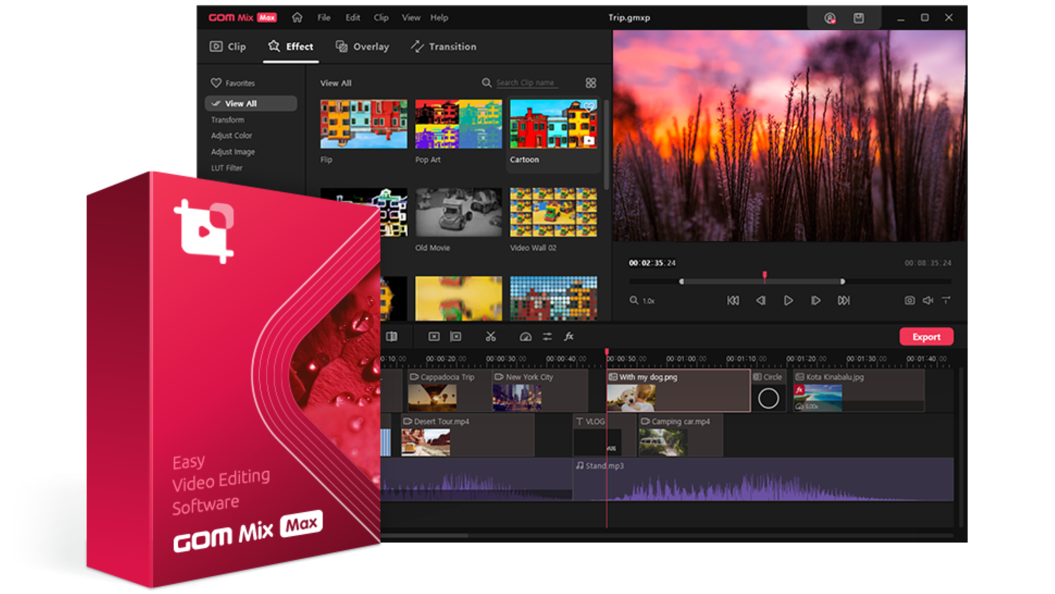Click the Home icon in title bar
This screenshot has width=1055, height=594.
[x=297, y=18]
